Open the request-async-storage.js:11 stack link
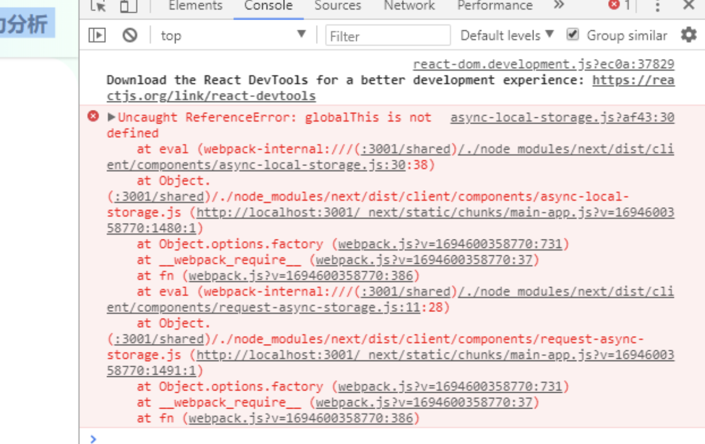Viewport: 705px width, 444px height. [391, 300]
